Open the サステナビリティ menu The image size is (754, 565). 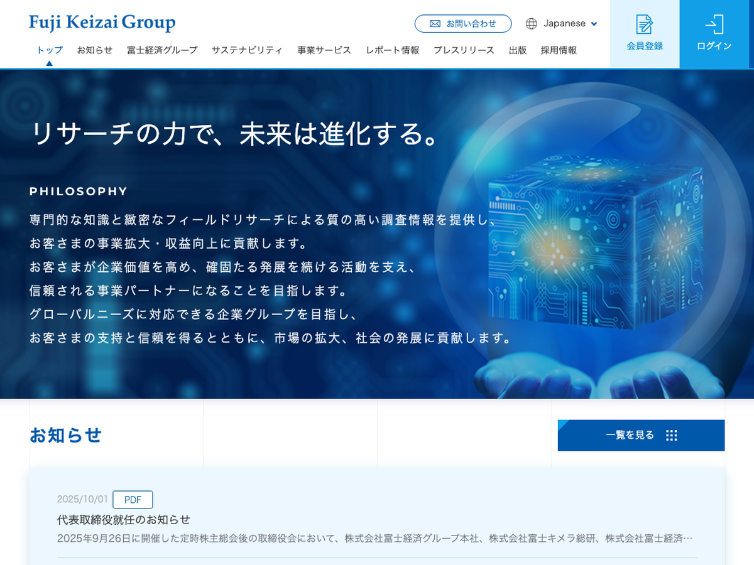pyautogui.click(x=247, y=50)
